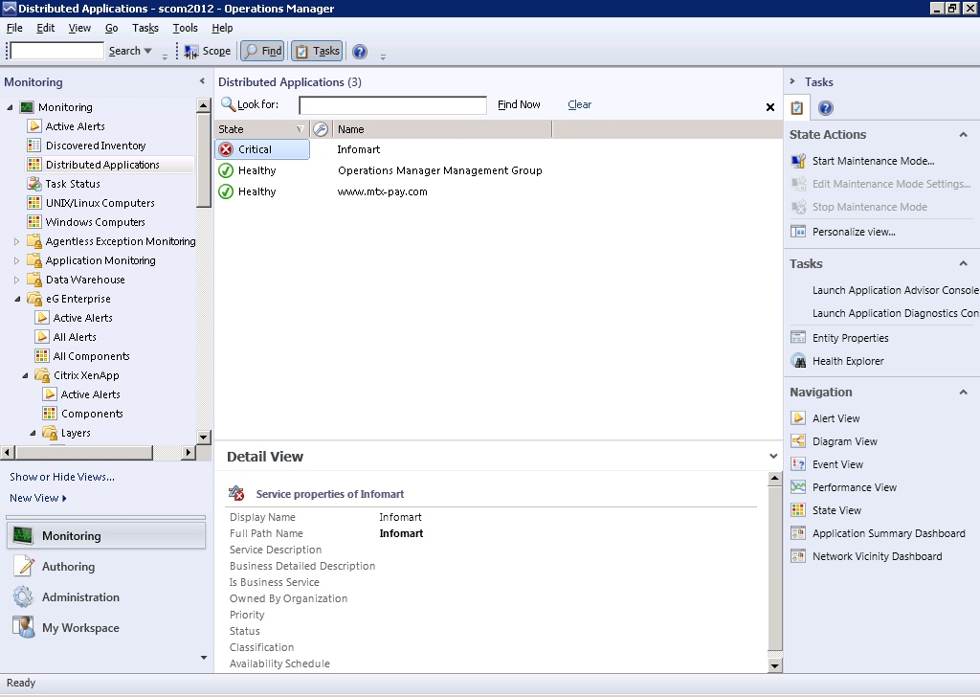Open the Edit menu

tap(46, 28)
